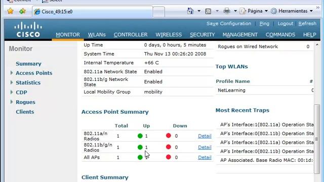Open Rogues in sidebar

[25, 102]
